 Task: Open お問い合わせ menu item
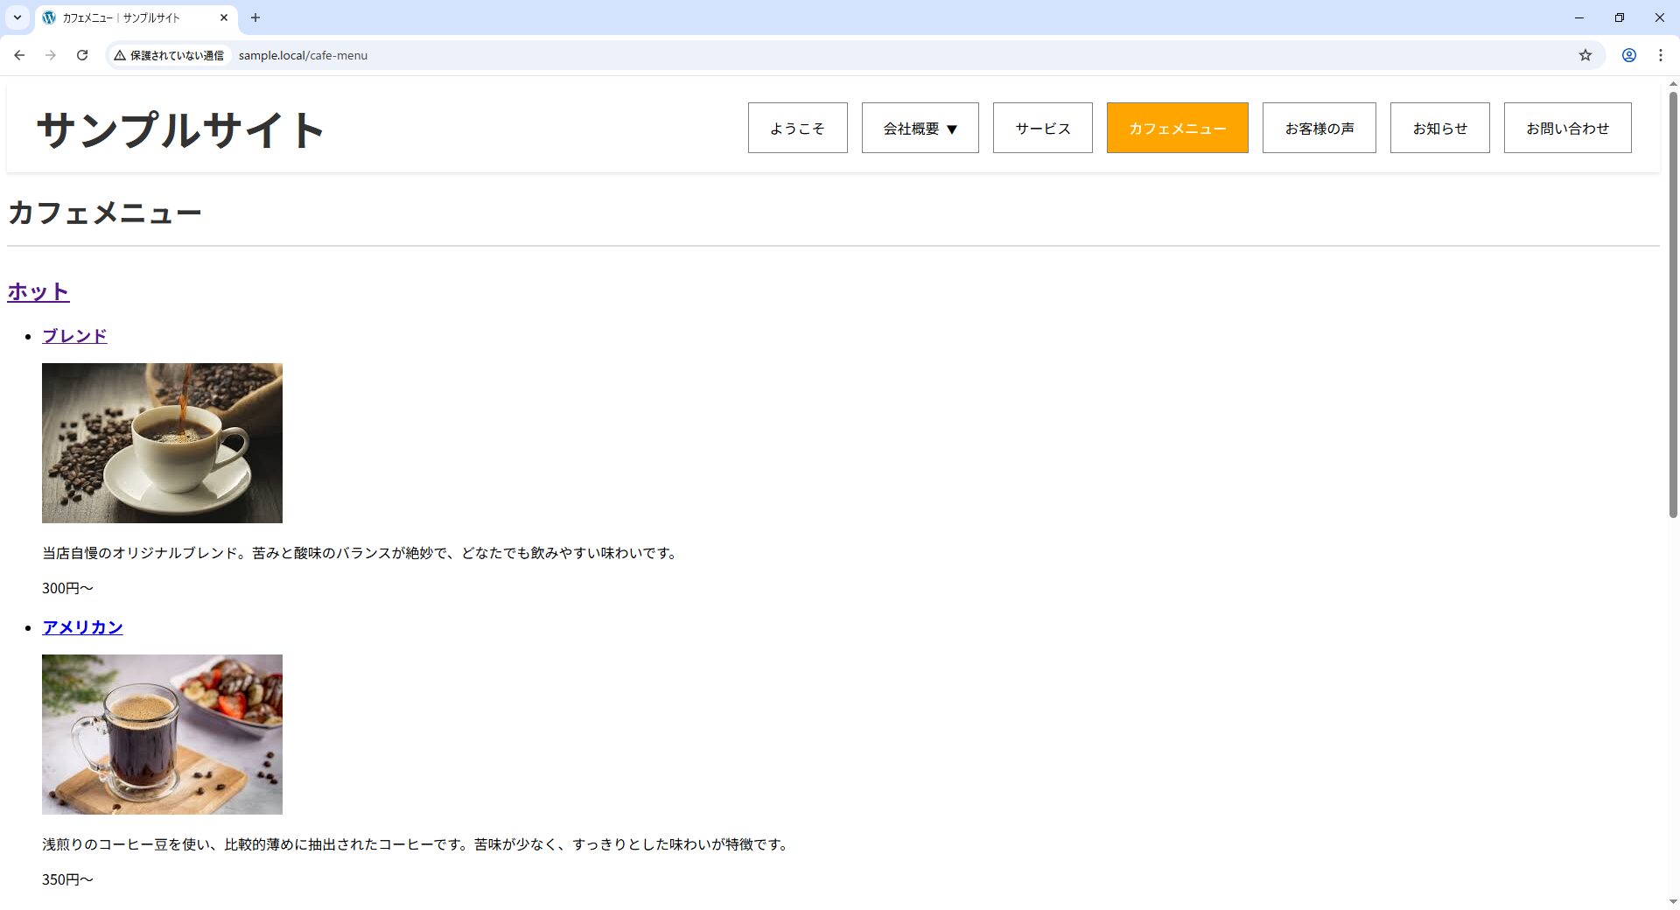point(1568,128)
